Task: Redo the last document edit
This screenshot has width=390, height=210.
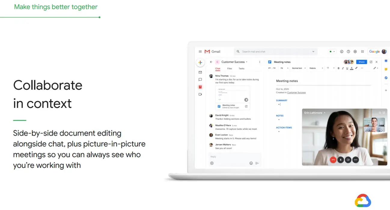Action: pyautogui.click(x=274, y=68)
